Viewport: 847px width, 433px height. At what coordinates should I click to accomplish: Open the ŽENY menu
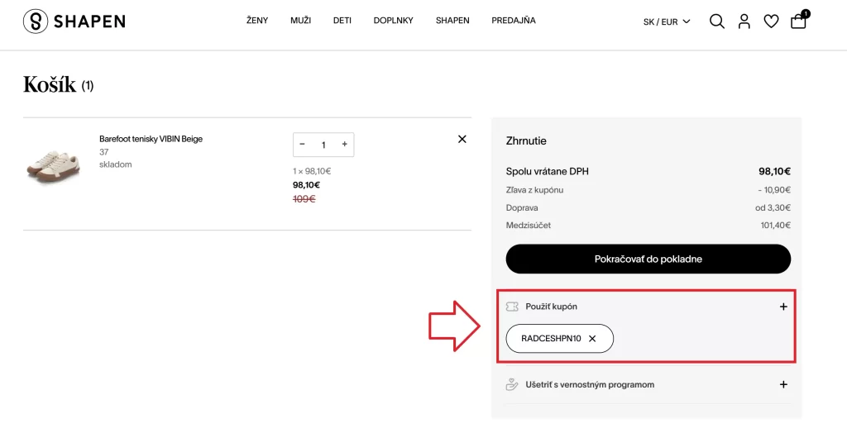pos(257,21)
